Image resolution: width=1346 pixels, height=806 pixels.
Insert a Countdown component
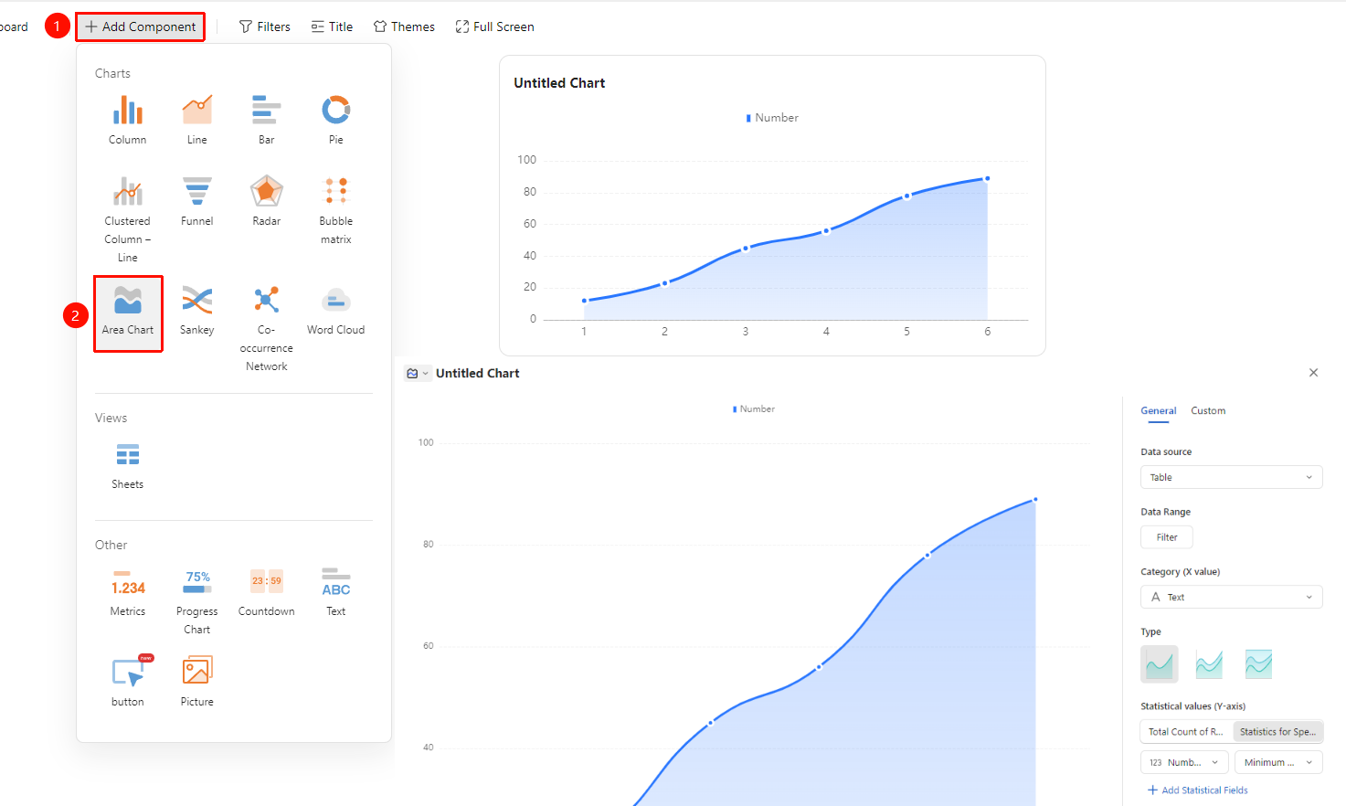tap(267, 591)
